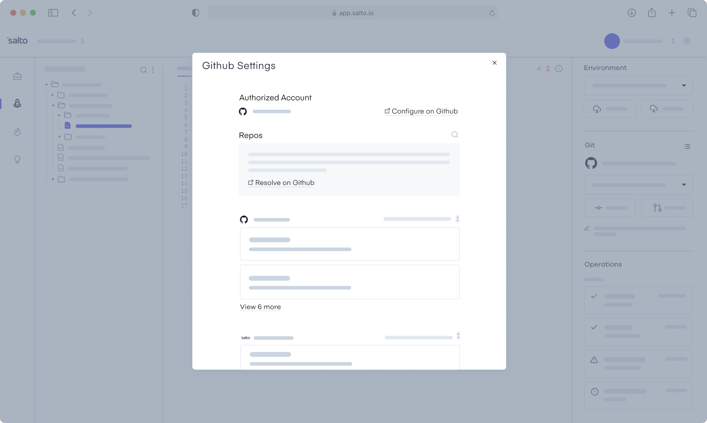Open stepper dropdown beside salto organization
Screen dimensions: 707x423
click(x=458, y=336)
